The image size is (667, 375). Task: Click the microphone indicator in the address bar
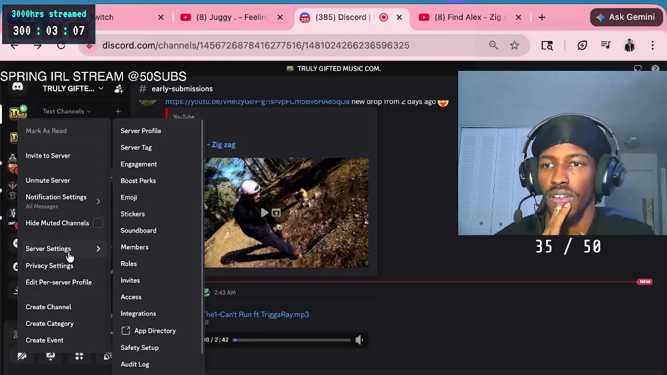(89, 45)
